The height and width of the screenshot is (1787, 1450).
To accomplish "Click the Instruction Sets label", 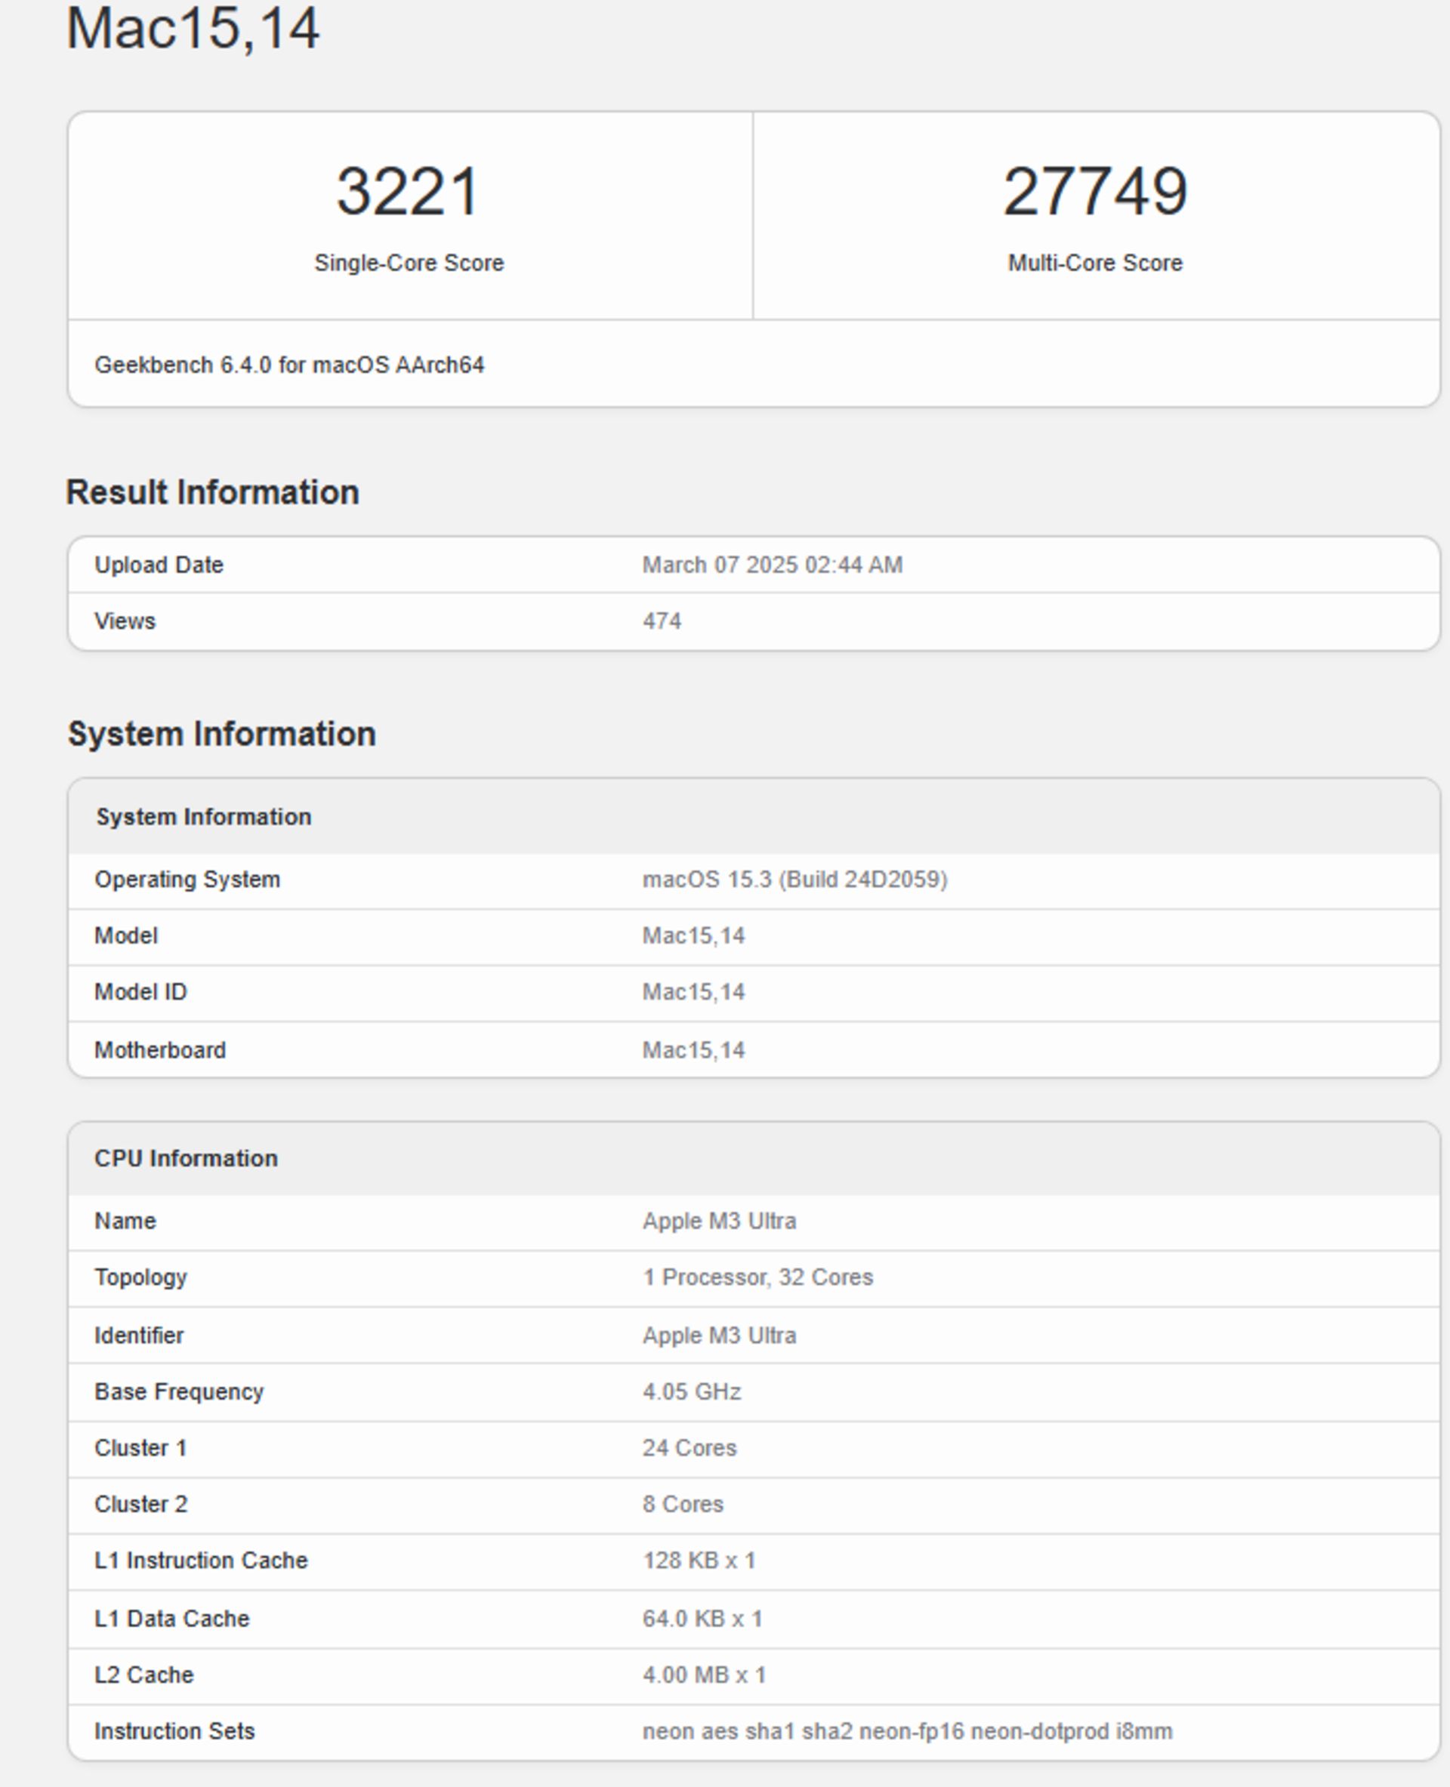I will (x=174, y=1731).
